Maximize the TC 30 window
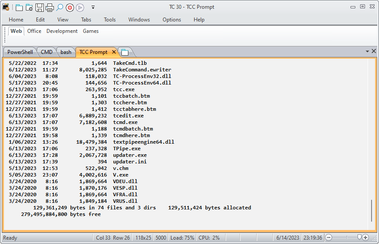Viewport: 379px width, 244px height. [362, 7]
